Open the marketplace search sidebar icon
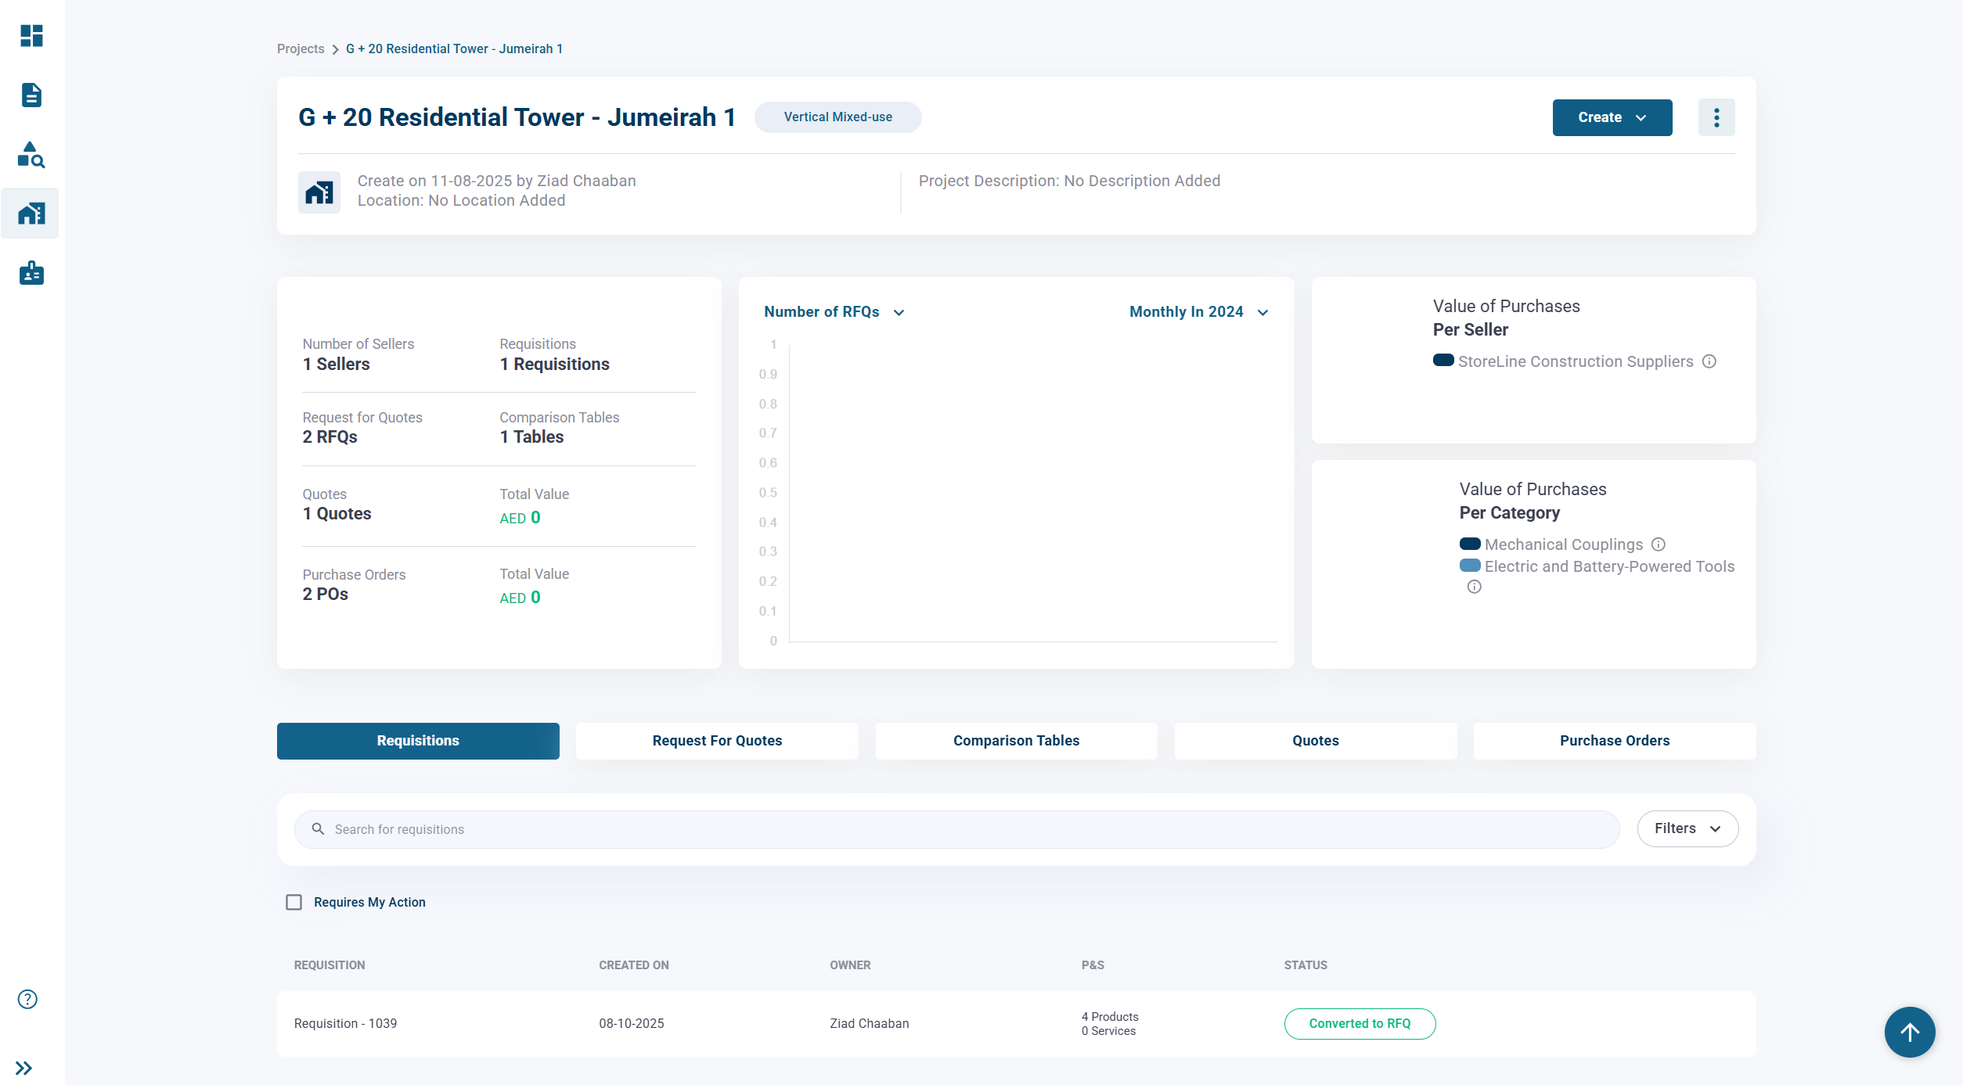This screenshot has width=1963, height=1085. tap(31, 155)
